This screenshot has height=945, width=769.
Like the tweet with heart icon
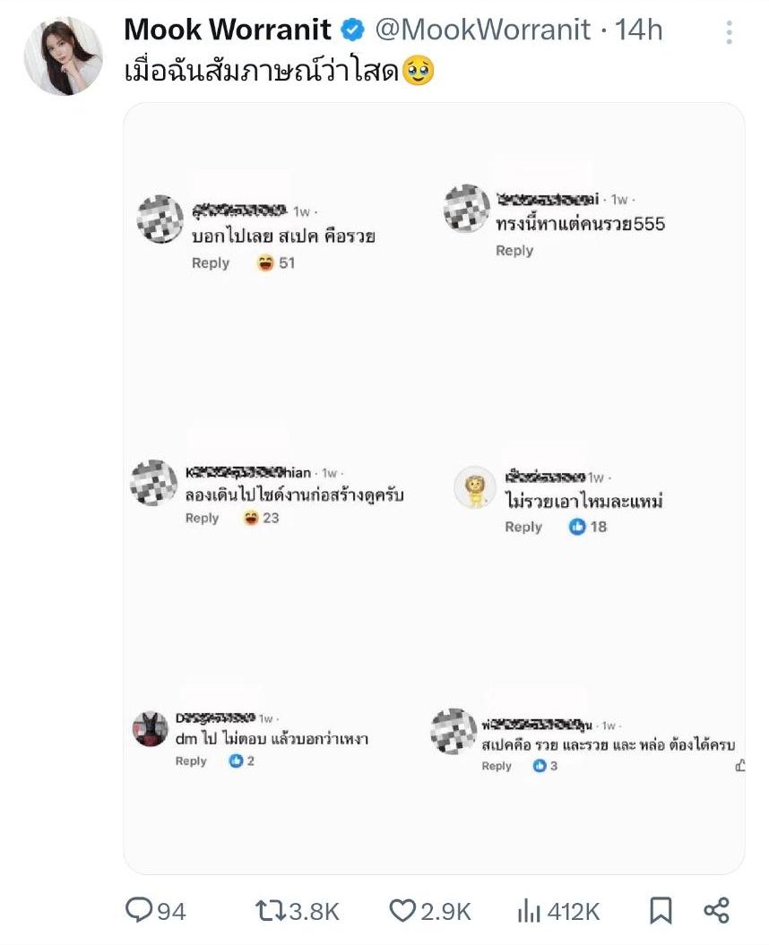402,911
